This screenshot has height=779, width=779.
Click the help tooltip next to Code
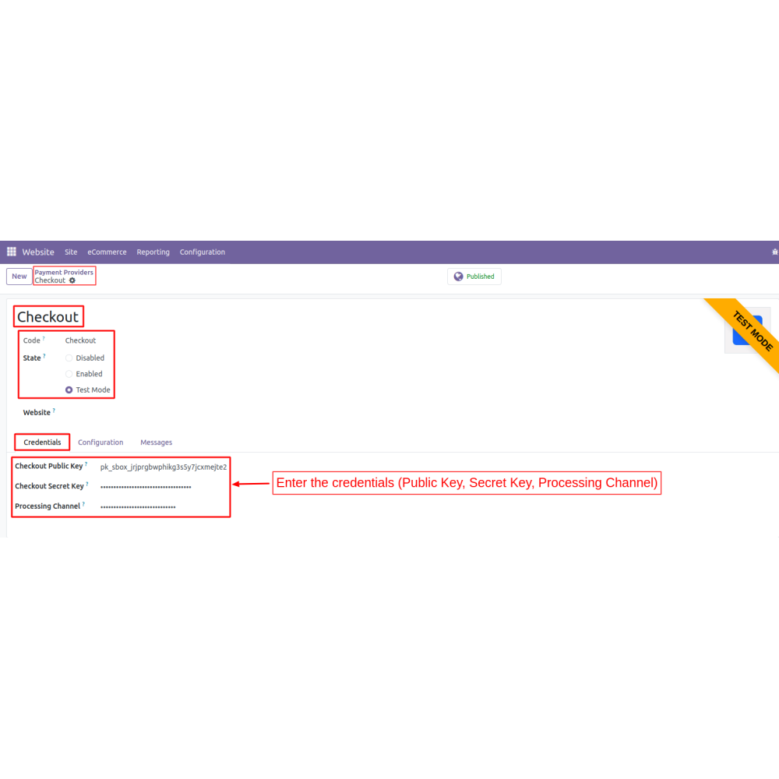tap(44, 339)
